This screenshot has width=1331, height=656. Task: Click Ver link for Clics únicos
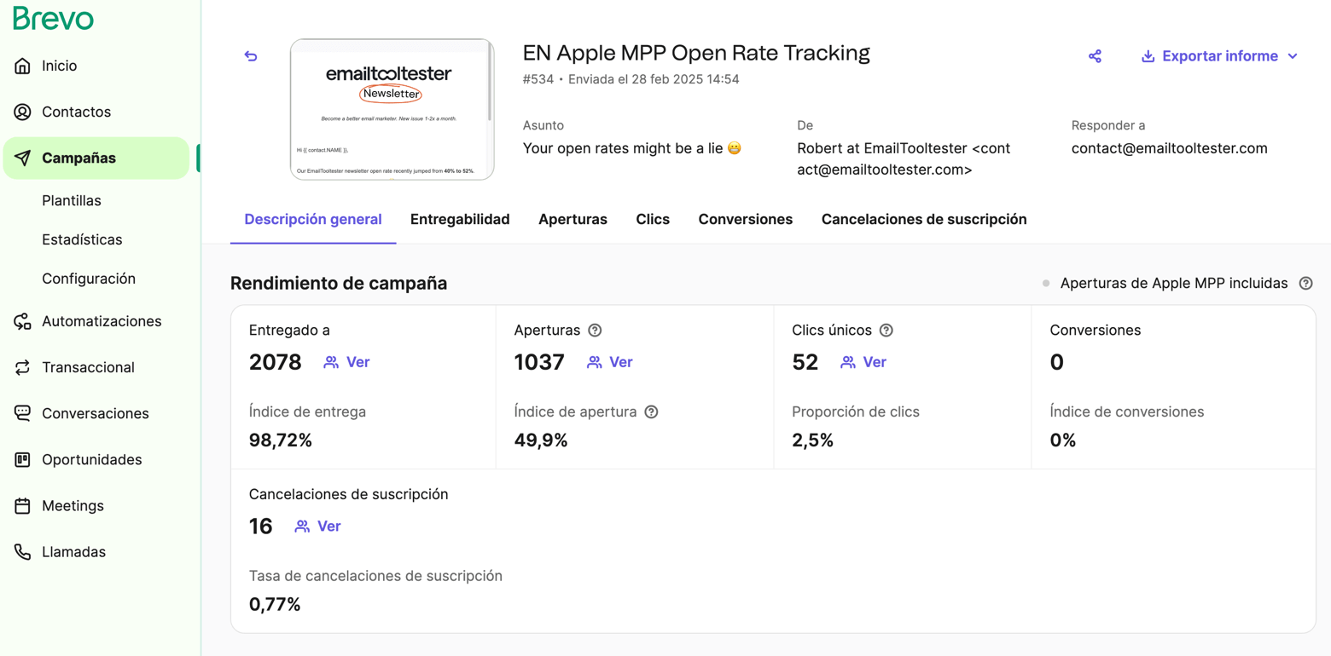coord(875,362)
